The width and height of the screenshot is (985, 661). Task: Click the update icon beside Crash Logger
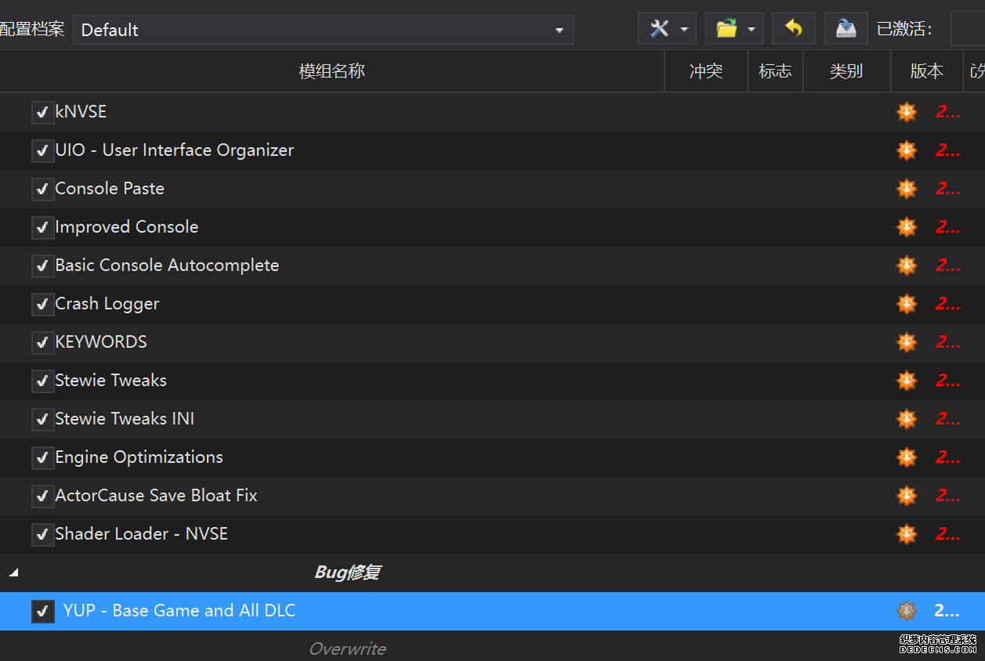906,304
